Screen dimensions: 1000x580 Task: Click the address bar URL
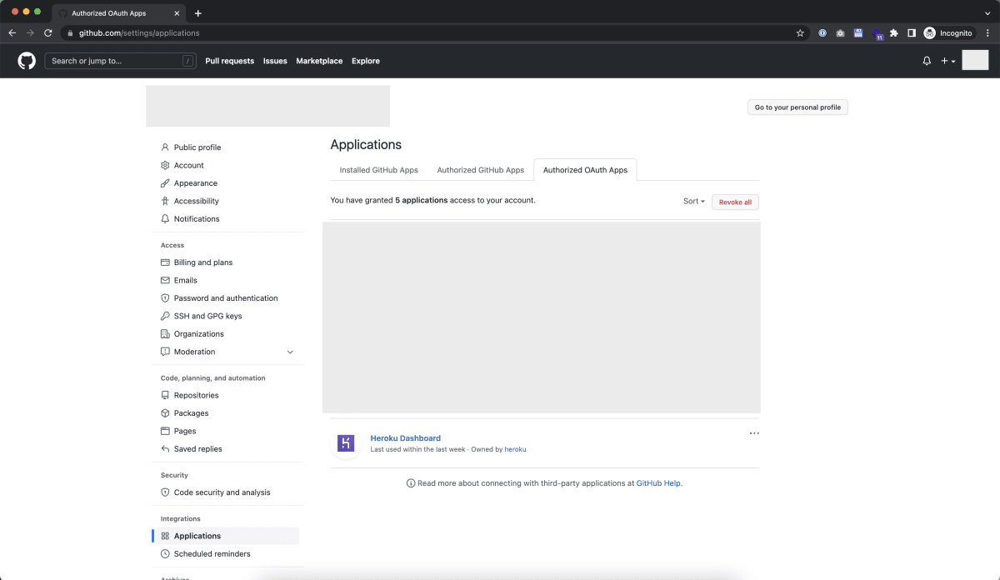139,33
